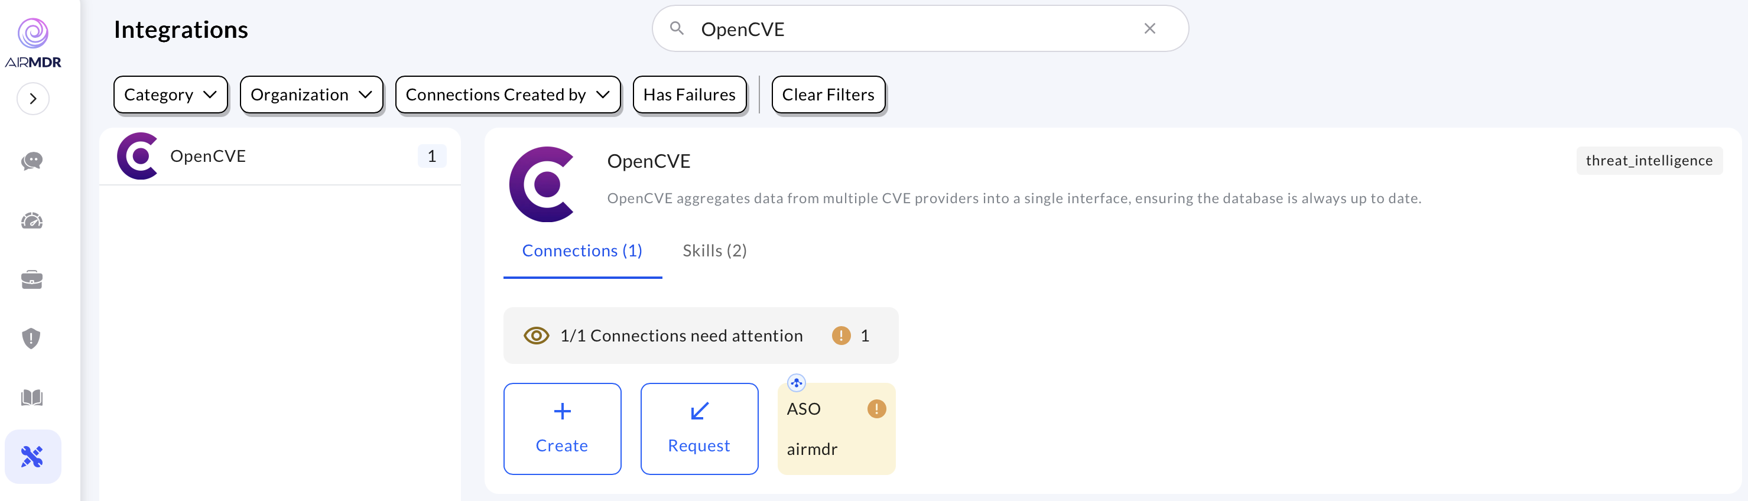
Task: Open the briefcase cases icon in sidebar
Action: pos(32,279)
